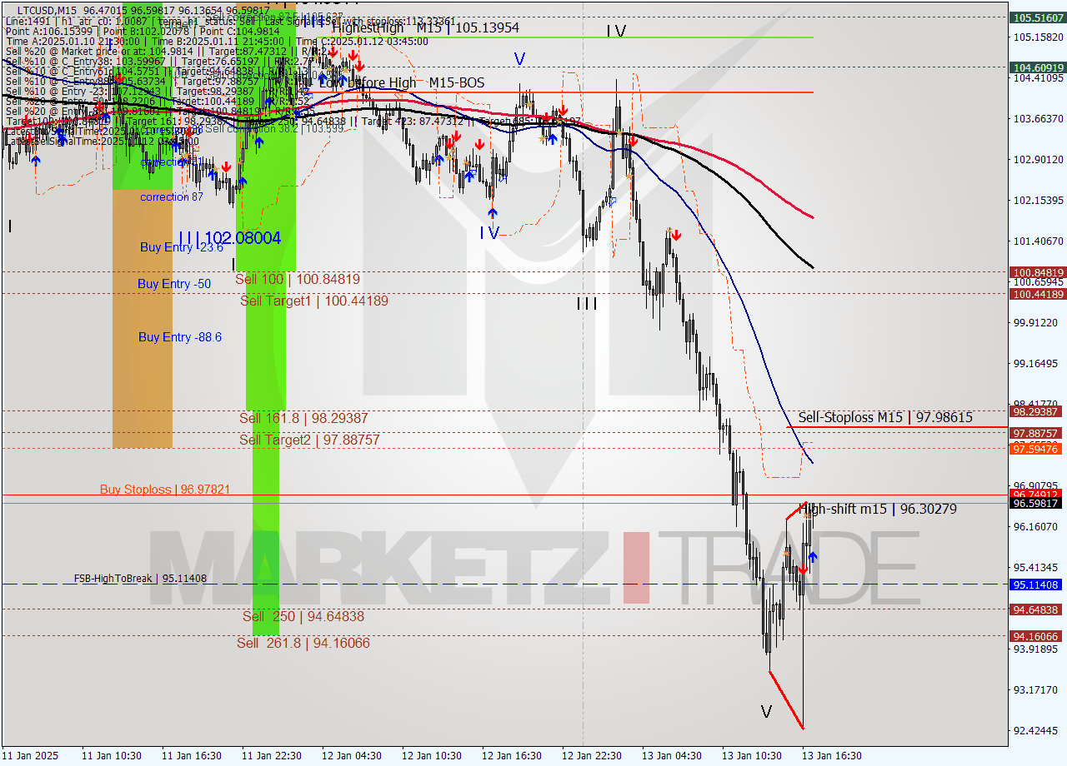This screenshot has height=766, width=1067.
Task: Select the black 'V' wave label at chart bottom
Action: tap(767, 712)
